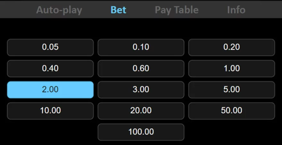Screen dimensions: 282x145
Task: Choose the 50.00 bet value
Action: coord(231,111)
